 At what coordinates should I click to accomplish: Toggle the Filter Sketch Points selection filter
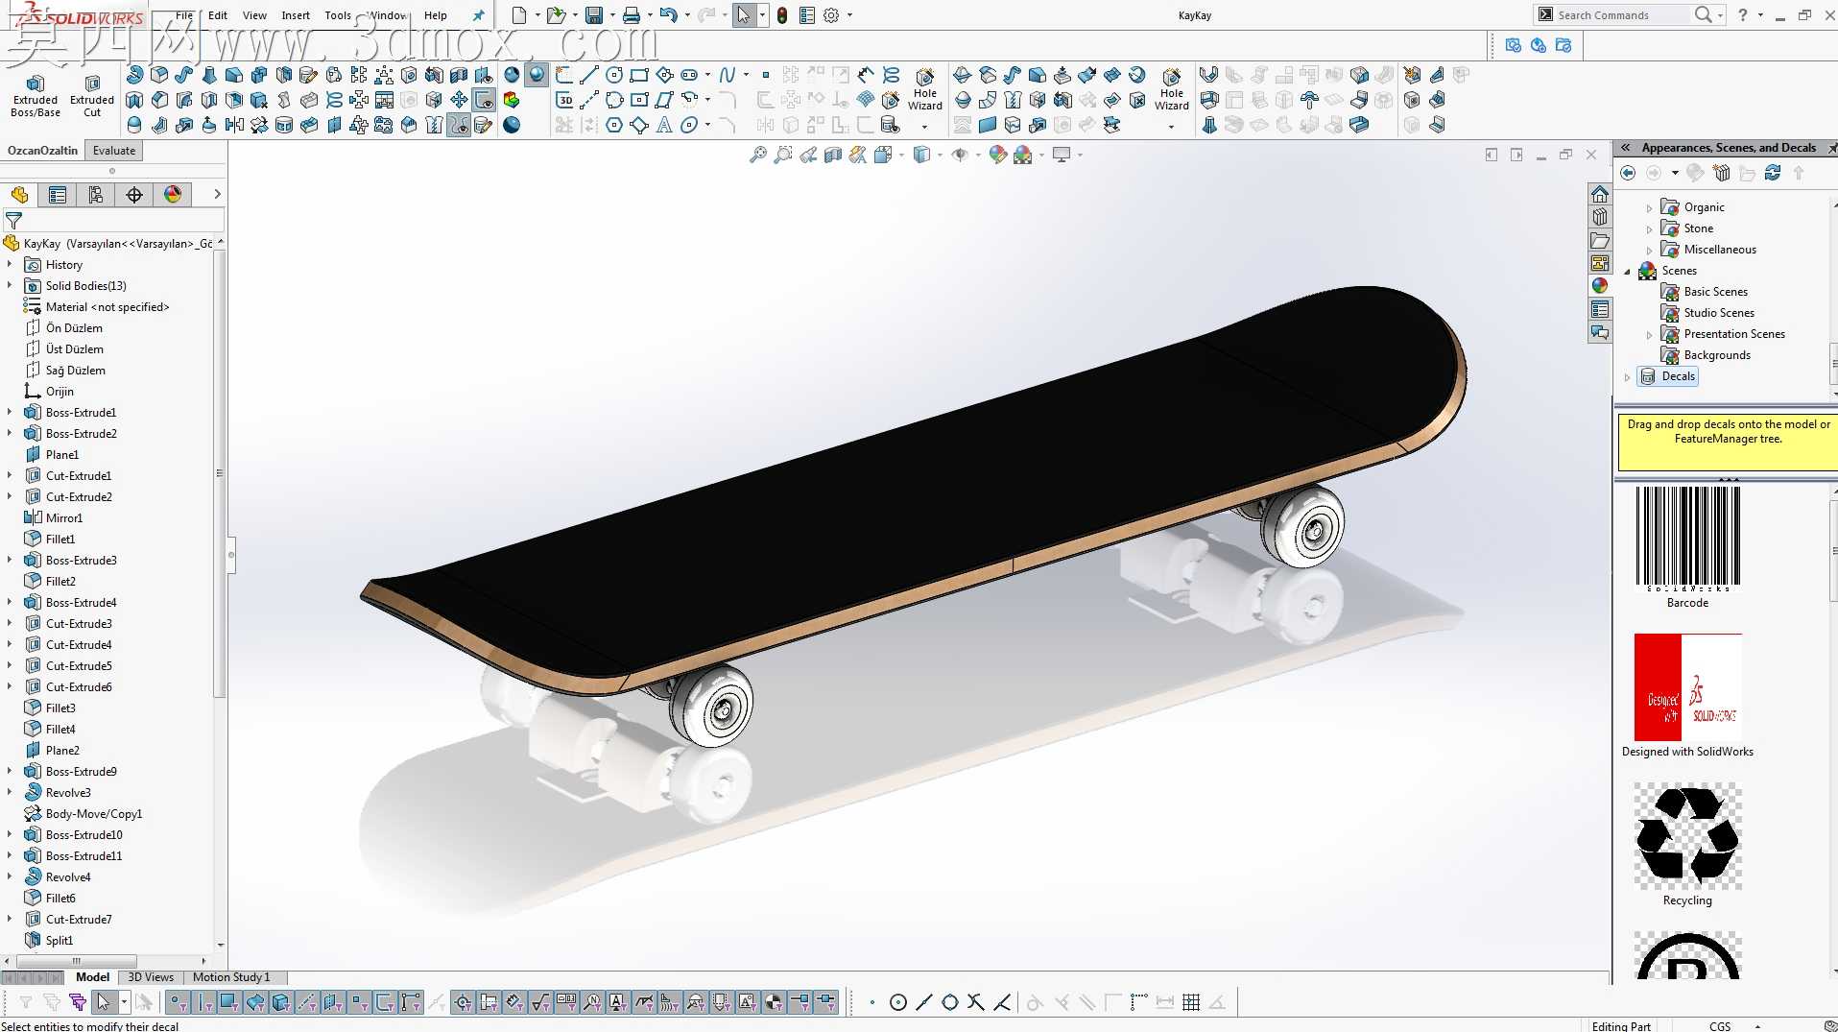tap(359, 1002)
